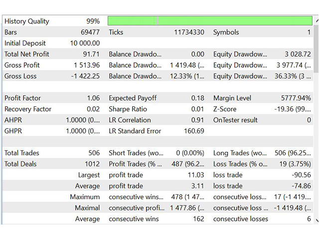The image size is (319, 239).
Task: Click the Z-Score label
Action: point(226,109)
